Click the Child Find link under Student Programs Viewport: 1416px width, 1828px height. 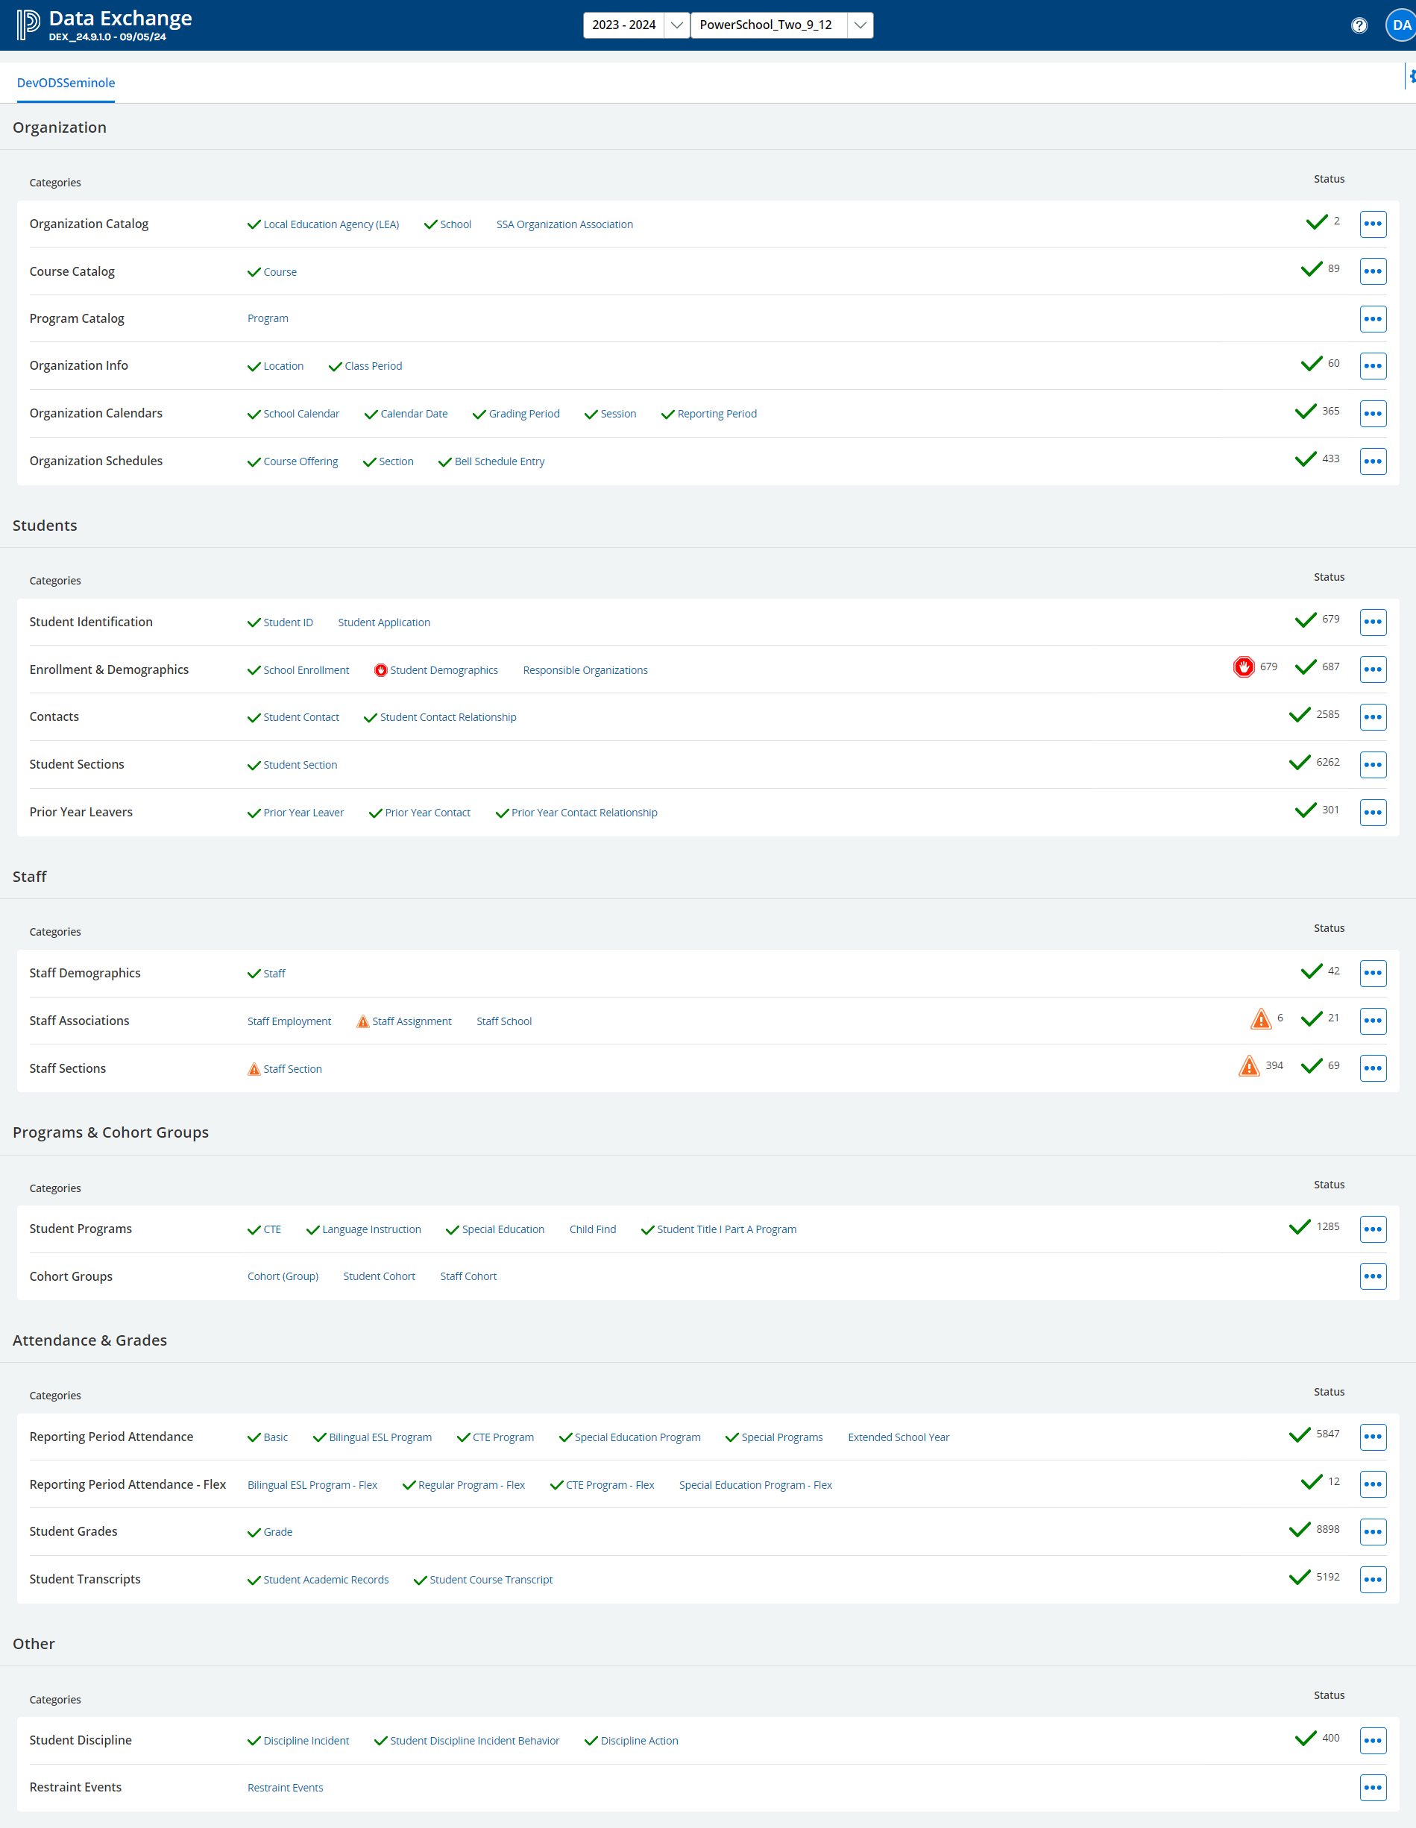pyautogui.click(x=592, y=1229)
